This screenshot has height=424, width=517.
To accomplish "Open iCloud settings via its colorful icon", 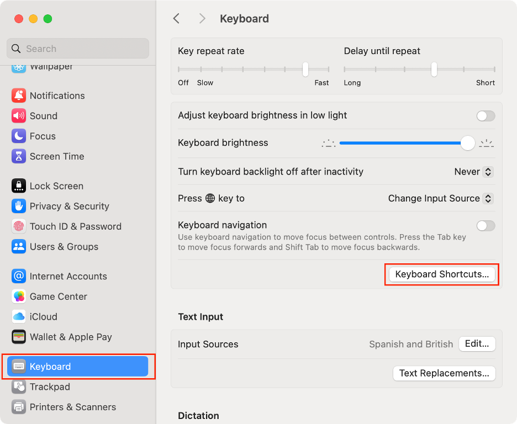I will click(17, 316).
